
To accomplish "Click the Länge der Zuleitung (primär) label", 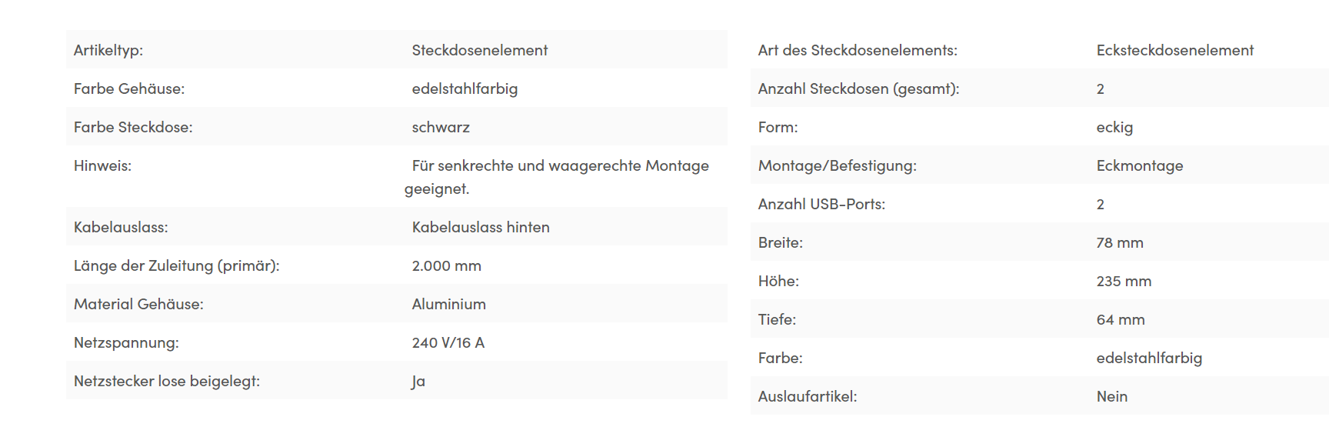I will (x=176, y=265).
